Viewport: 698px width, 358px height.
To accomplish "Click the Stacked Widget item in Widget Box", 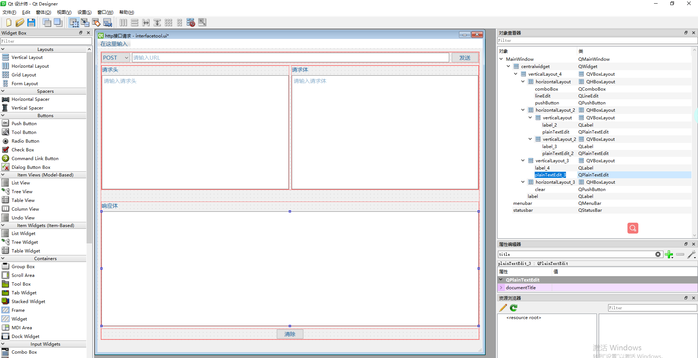I will [x=28, y=301].
